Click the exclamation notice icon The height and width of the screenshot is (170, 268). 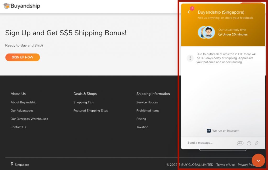point(190,58)
